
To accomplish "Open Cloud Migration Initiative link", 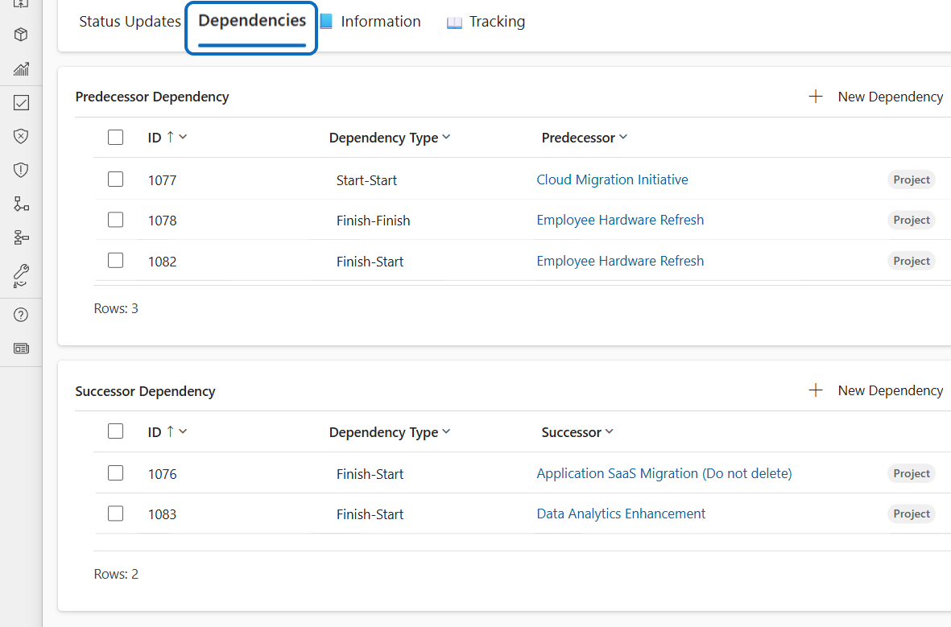I will click(x=612, y=179).
